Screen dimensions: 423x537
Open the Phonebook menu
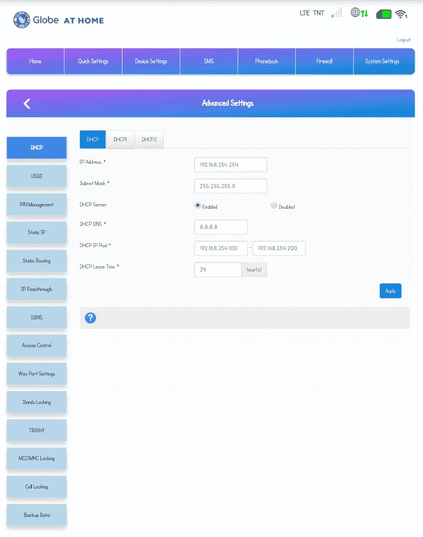[x=266, y=62]
